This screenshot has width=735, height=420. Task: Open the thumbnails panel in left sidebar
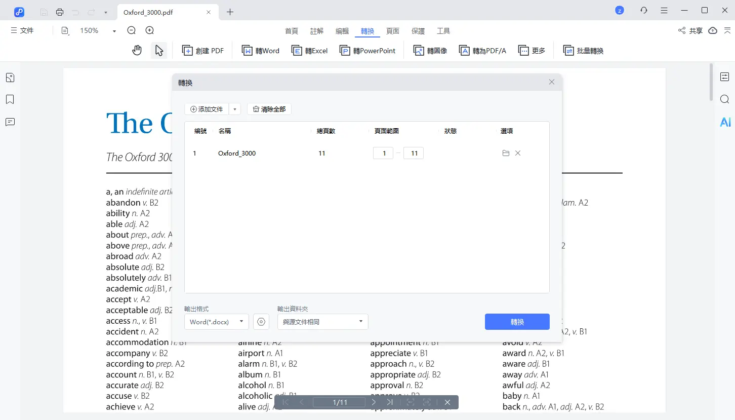tap(10, 78)
